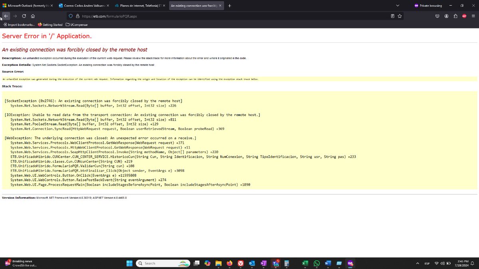
Task: Open the extensions toolbar icon
Action: click(455, 16)
